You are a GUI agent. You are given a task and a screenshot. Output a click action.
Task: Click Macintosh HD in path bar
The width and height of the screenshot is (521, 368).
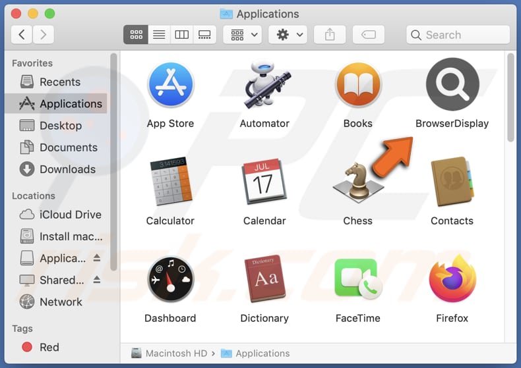(169, 354)
